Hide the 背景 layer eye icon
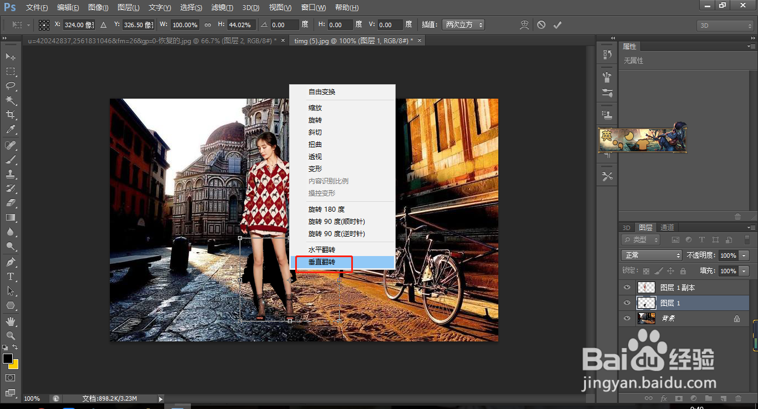 tap(627, 319)
